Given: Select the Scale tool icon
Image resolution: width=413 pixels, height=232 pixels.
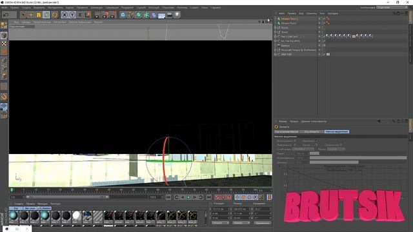Looking at the screenshot, I should pyautogui.click(x=39, y=15).
